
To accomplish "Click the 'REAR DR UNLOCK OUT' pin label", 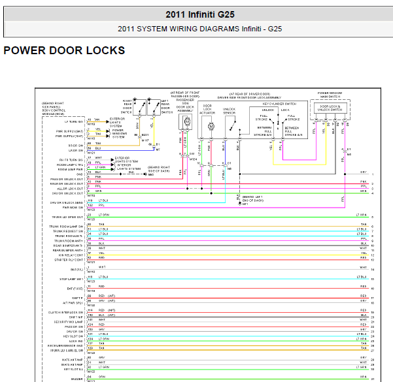I will pos(67,183).
